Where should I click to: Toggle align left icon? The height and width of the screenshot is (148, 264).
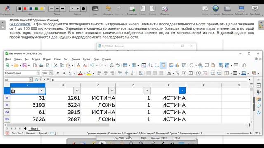coord(99,73)
